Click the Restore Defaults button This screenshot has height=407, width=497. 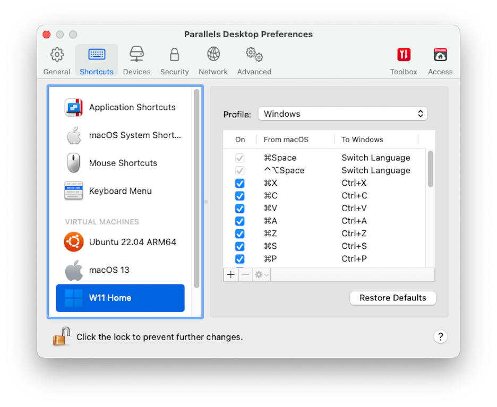coord(393,298)
